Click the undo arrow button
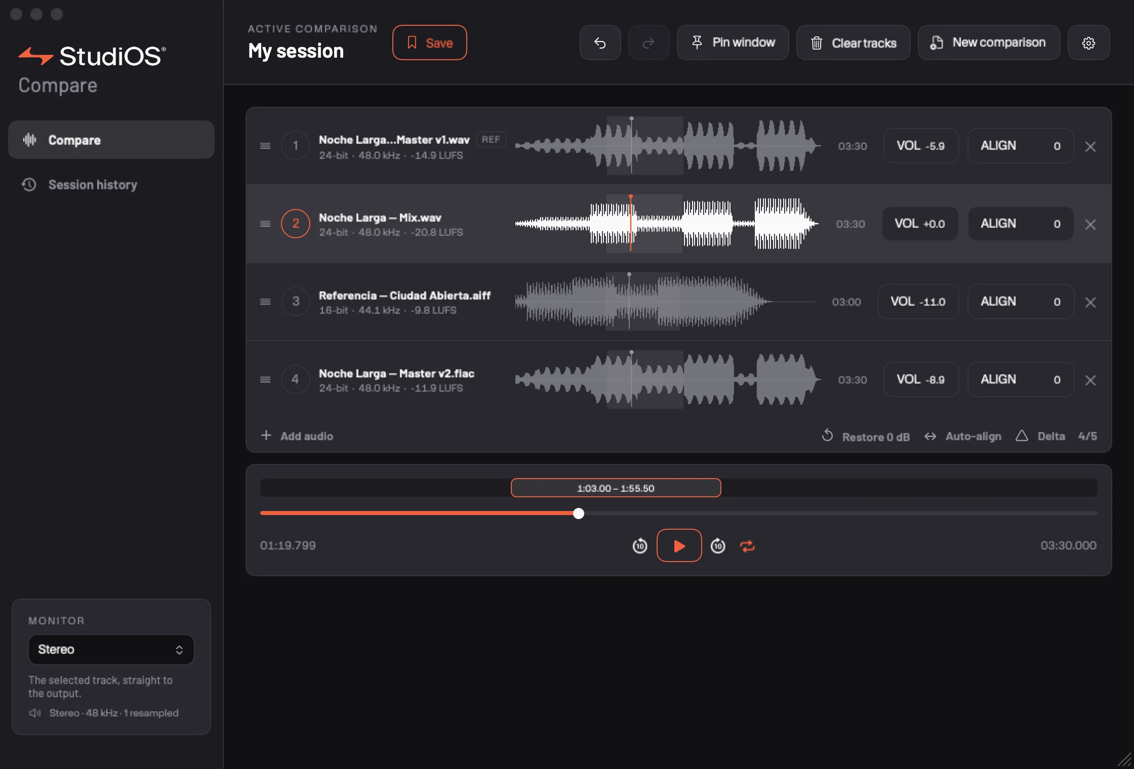Viewport: 1134px width, 769px height. pos(600,43)
